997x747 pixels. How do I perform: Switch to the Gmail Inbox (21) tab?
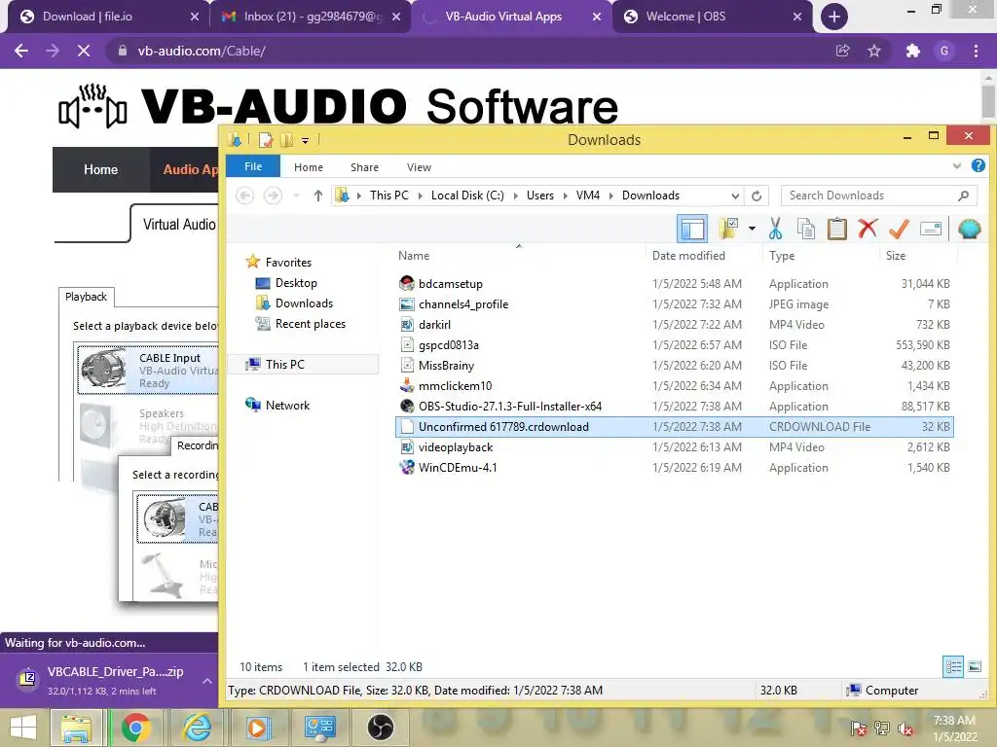tap(310, 17)
